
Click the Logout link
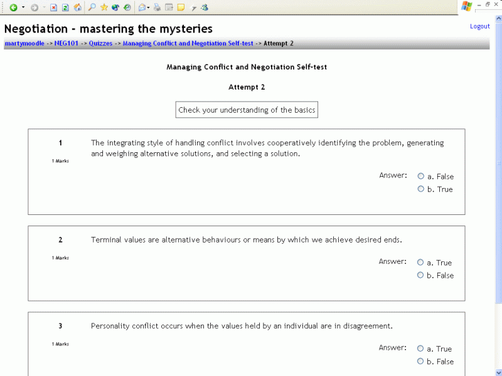[479, 26]
